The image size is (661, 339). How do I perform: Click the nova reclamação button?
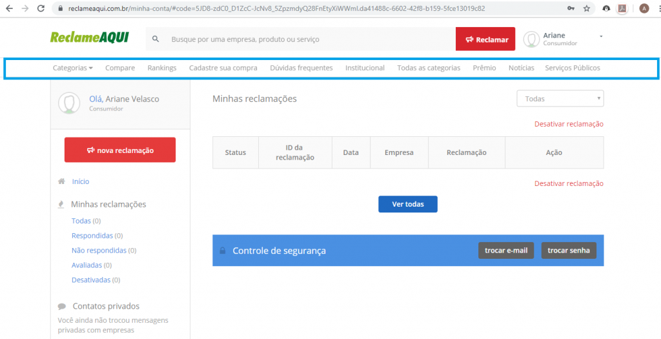coord(120,150)
